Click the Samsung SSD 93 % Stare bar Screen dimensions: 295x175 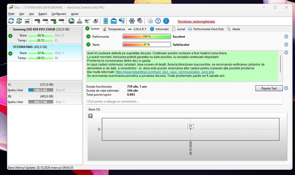click(x=41, y=35)
